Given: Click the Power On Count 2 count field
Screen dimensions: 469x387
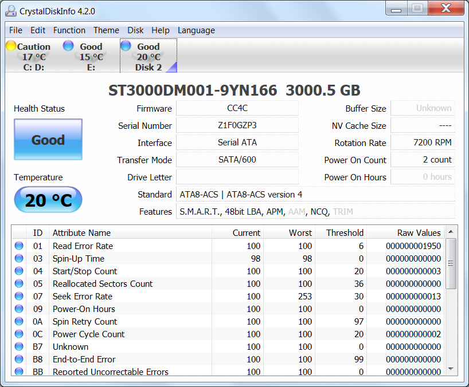Looking at the screenshot, I should click(x=423, y=160).
